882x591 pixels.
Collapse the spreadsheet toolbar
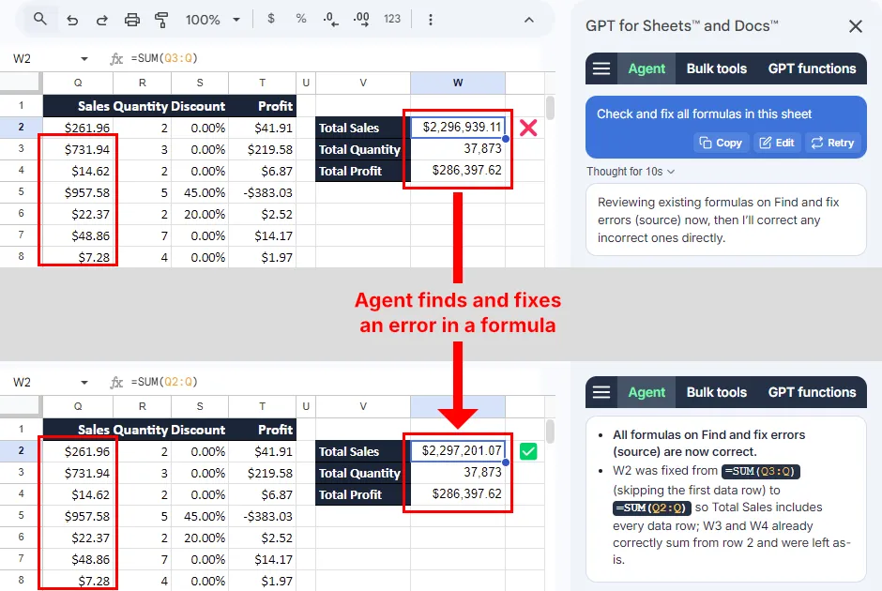pos(528,20)
